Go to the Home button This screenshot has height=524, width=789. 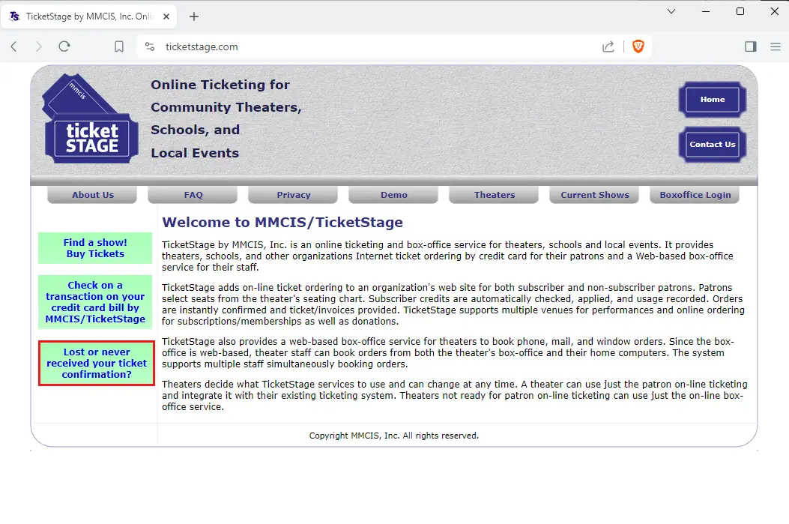[x=713, y=100]
